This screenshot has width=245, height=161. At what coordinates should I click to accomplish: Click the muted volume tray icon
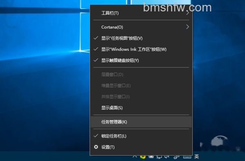(x=167, y=157)
